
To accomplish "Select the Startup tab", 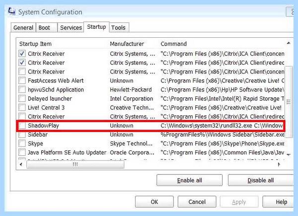I will click(x=96, y=27).
